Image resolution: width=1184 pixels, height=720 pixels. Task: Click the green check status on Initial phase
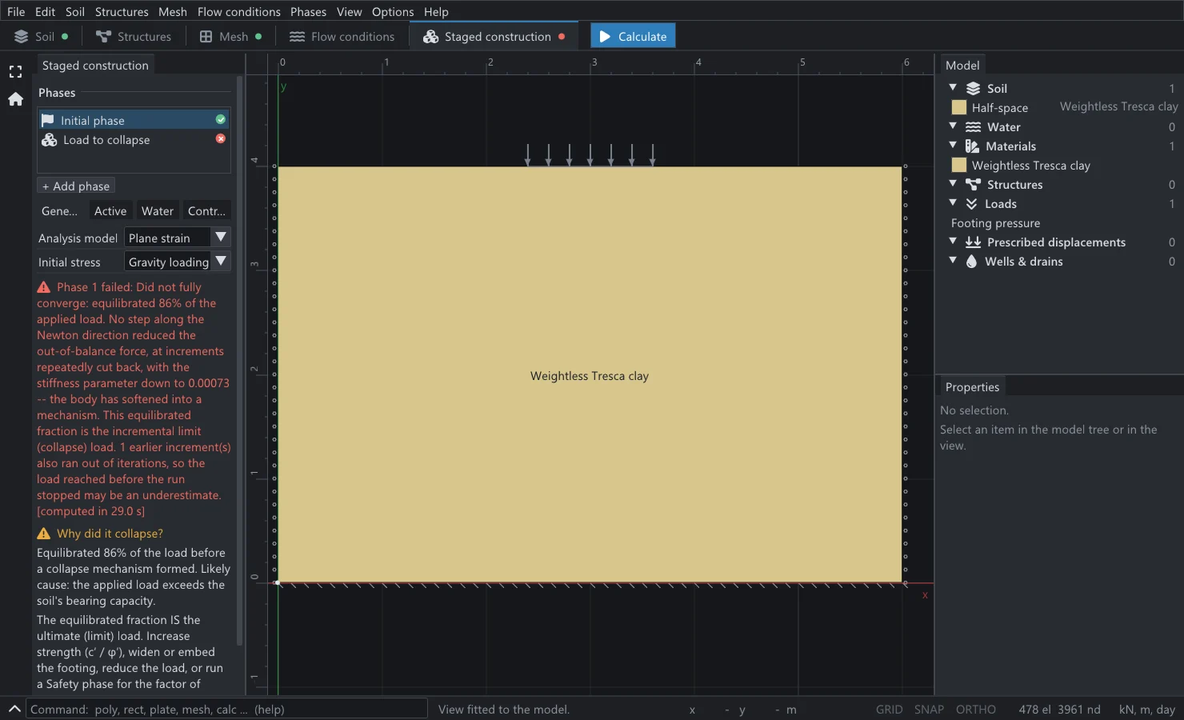(221, 119)
